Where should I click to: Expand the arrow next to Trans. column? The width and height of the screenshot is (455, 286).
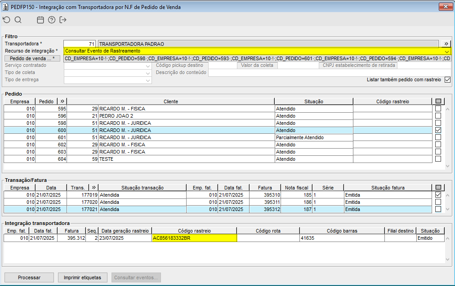(94, 188)
